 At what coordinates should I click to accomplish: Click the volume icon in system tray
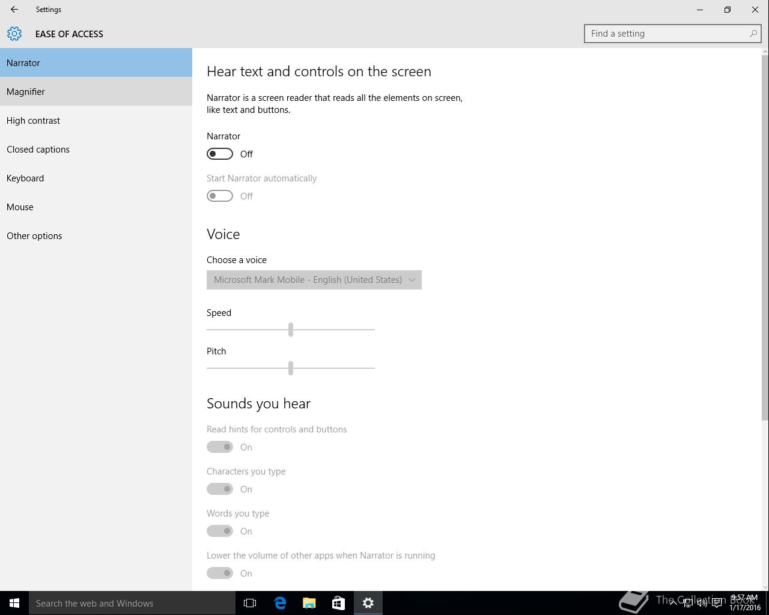702,603
